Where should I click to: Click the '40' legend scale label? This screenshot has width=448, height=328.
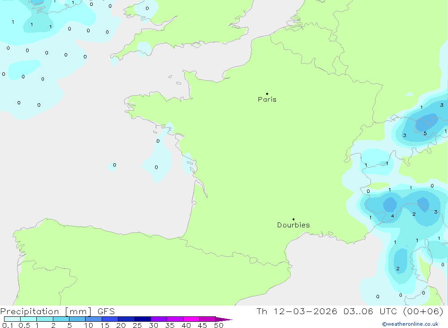pos(186,325)
